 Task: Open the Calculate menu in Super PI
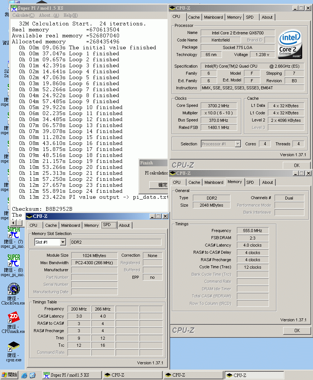pos(24,15)
